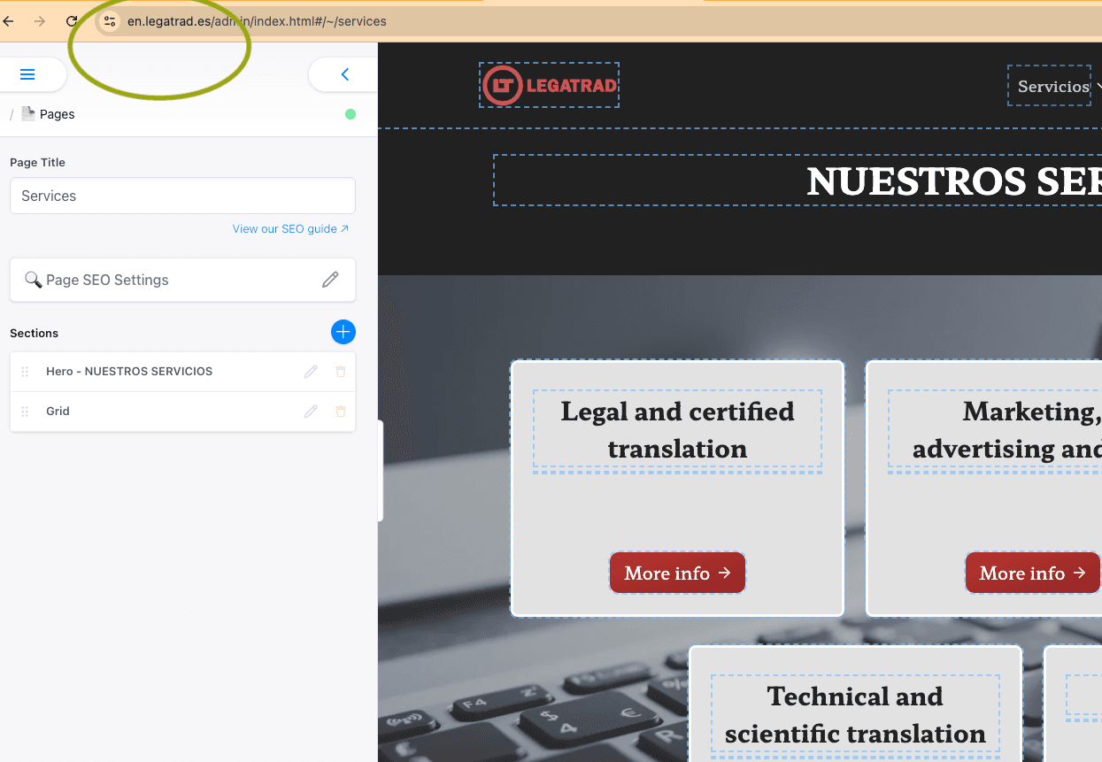Collapse the sidebar with the back chevron
Image resolution: width=1102 pixels, height=762 pixels.
click(x=345, y=74)
